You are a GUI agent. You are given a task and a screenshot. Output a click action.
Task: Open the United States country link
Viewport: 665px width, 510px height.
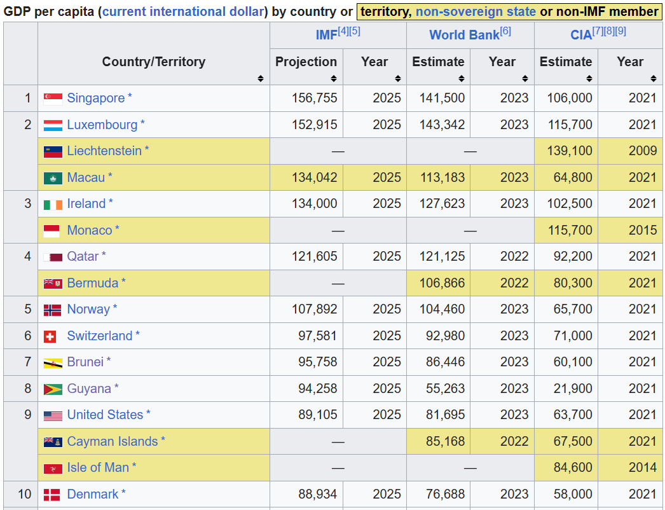pyautogui.click(x=105, y=415)
